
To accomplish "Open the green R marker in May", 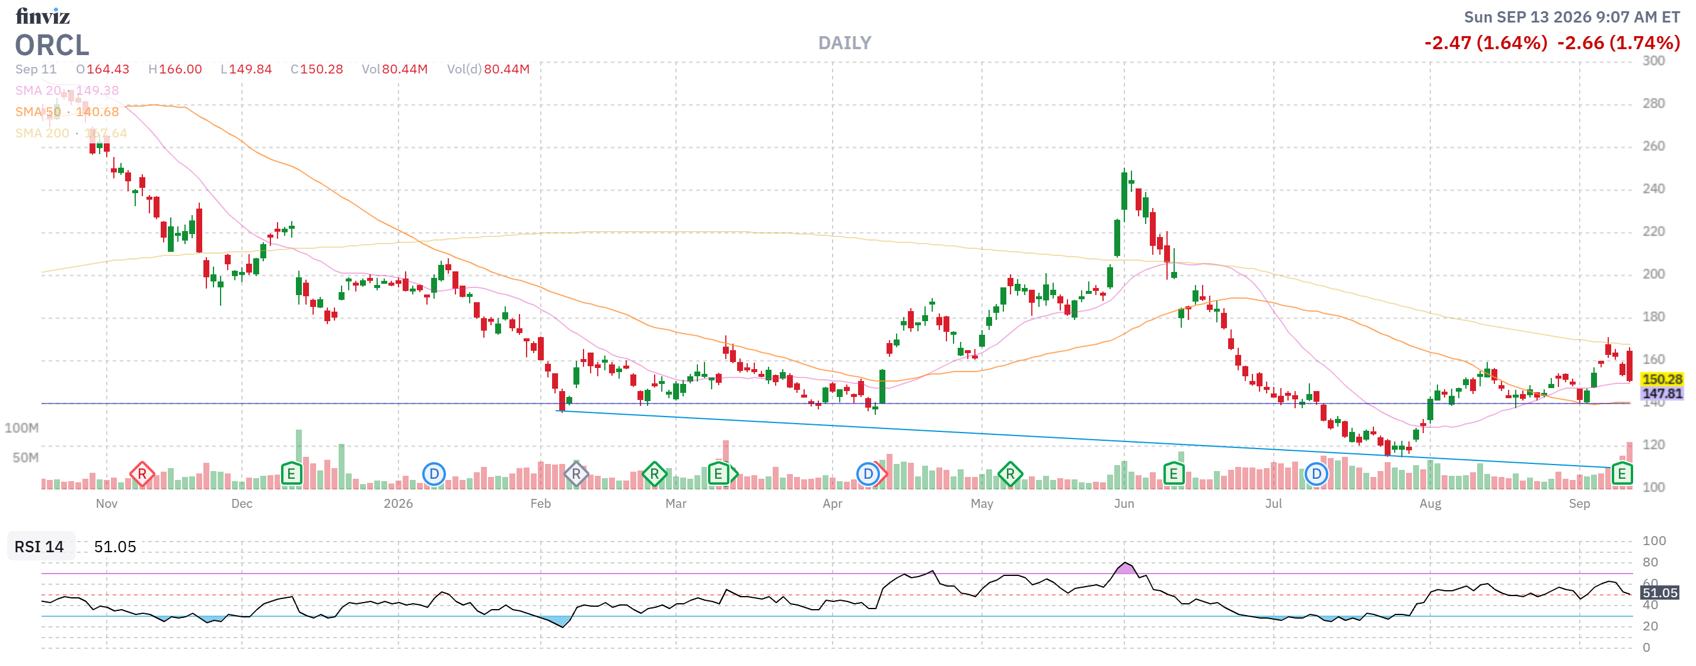I will point(1010,474).
